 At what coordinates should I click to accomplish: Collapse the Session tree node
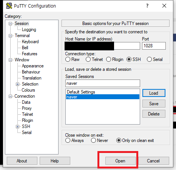tap(11, 23)
